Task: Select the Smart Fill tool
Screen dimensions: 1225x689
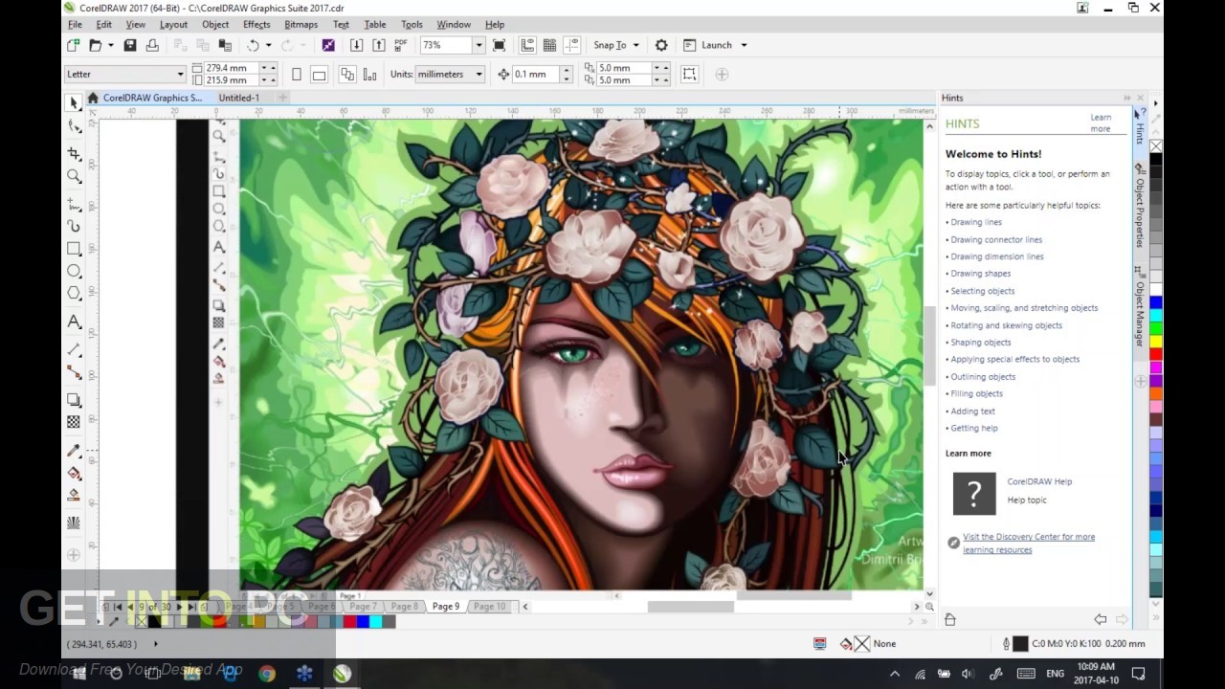Action: pos(74,495)
